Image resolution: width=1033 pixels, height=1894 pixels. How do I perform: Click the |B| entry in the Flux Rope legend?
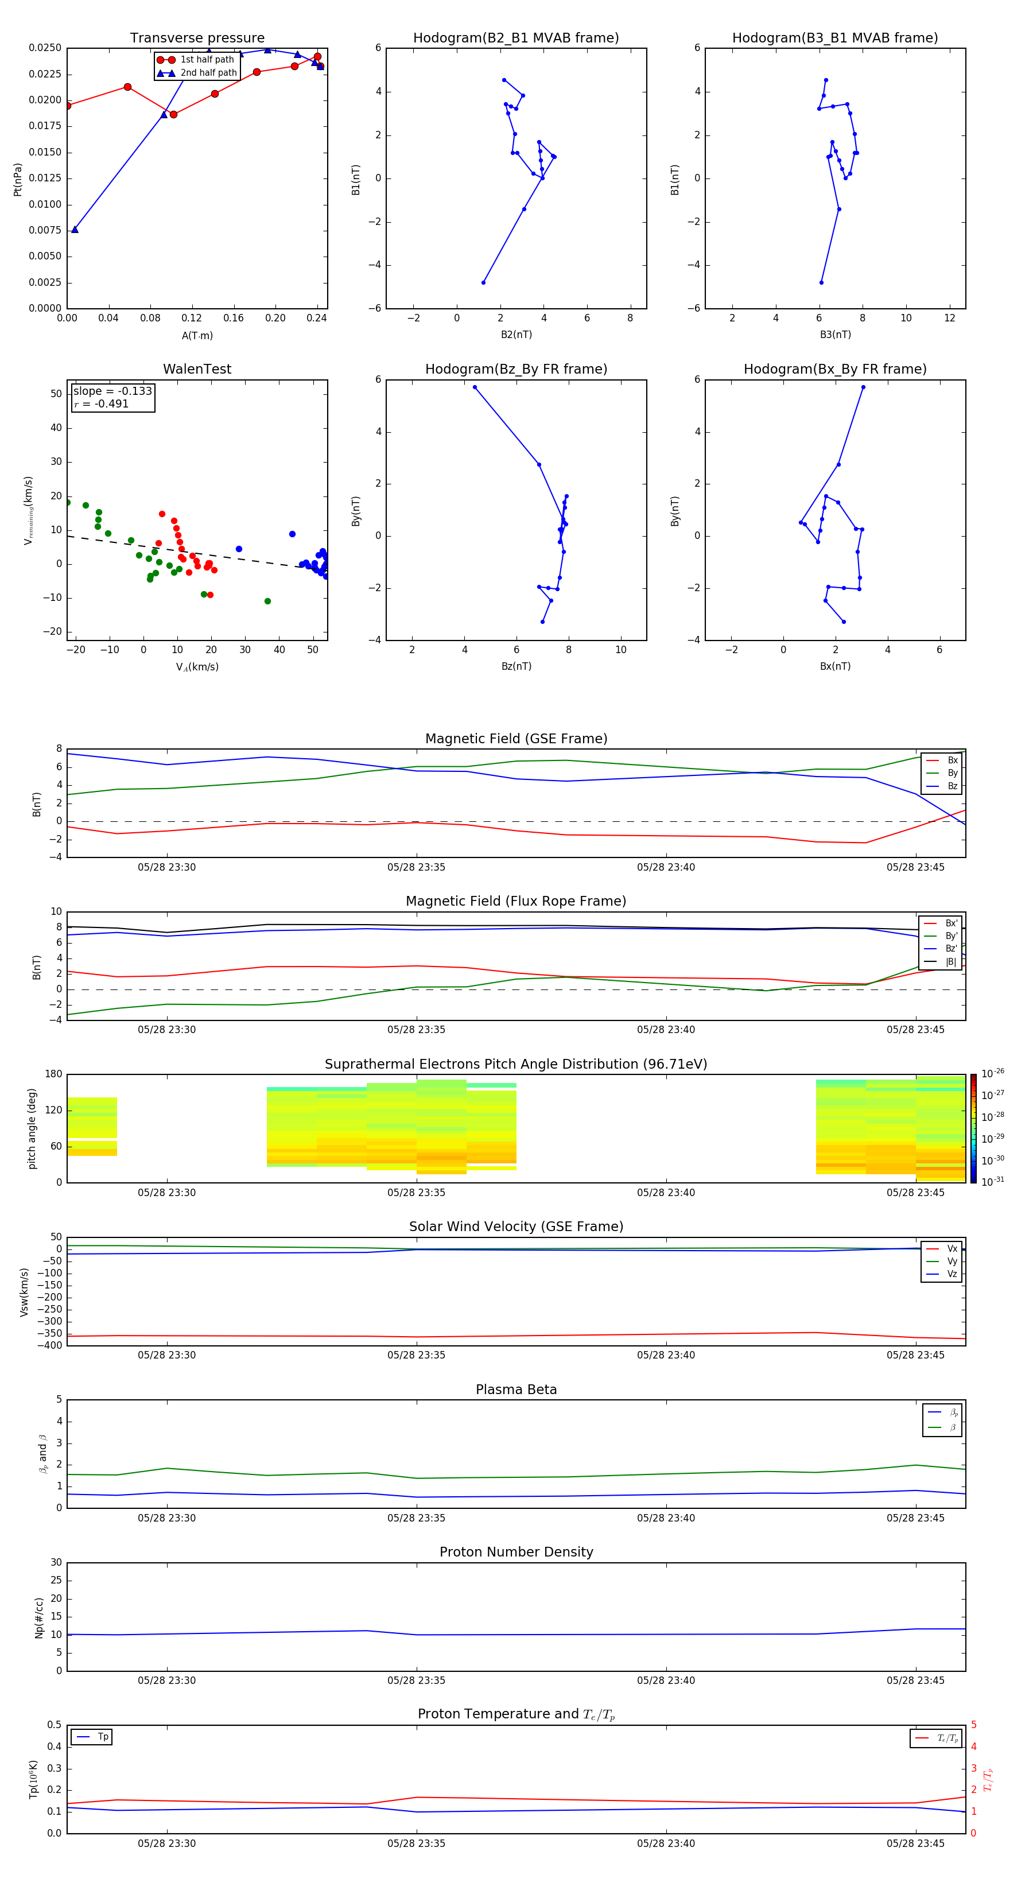point(941,961)
